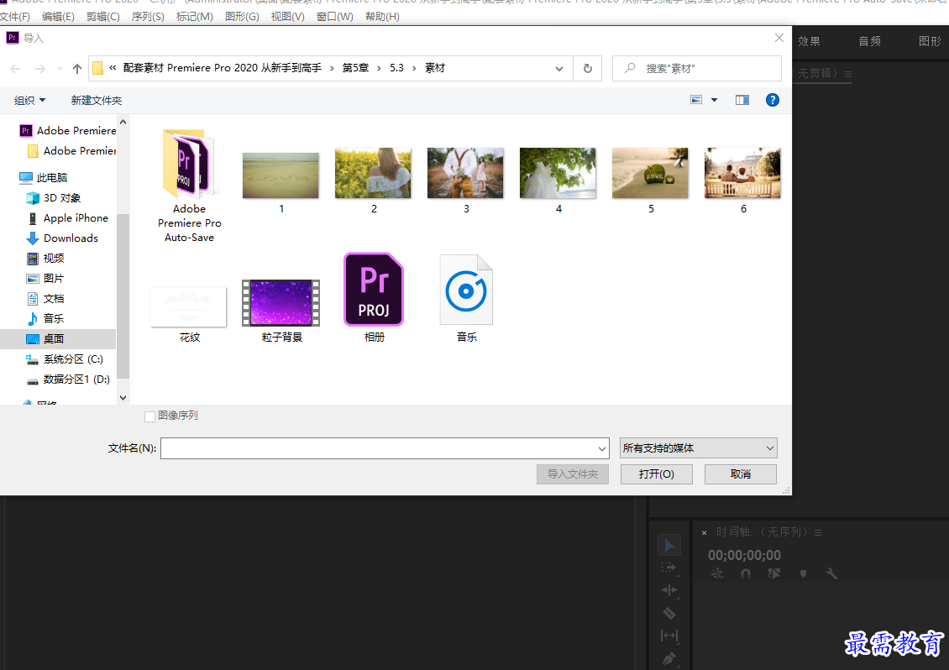Click the Add Marker icon in timeline
949x670 pixels.
point(803,573)
